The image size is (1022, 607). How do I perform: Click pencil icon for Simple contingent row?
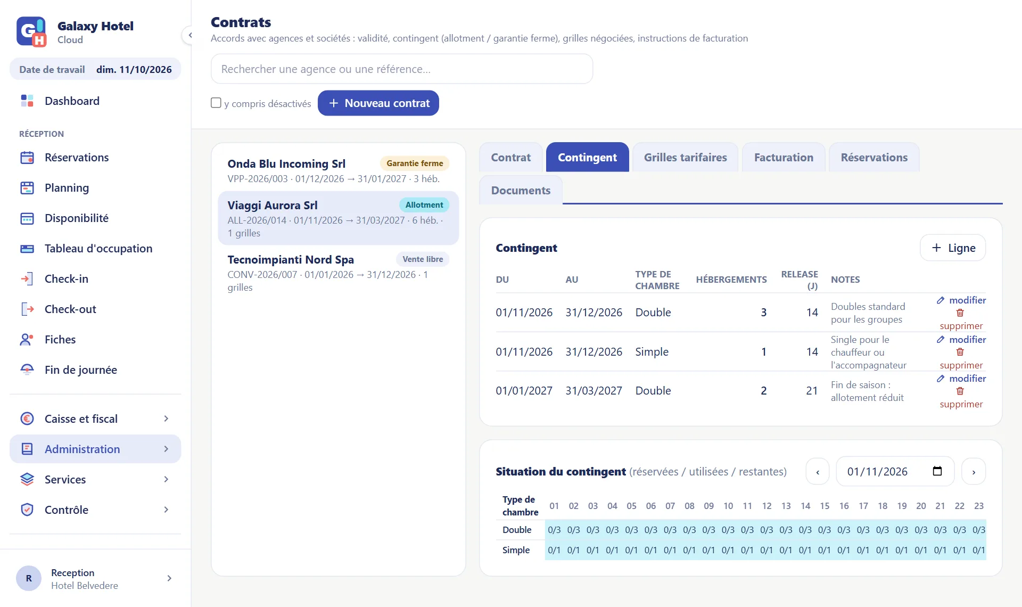pyautogui.click(x=941, y=340)
